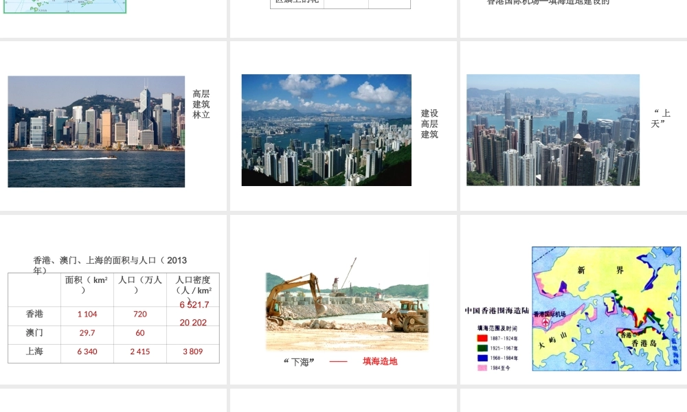Image resolution: width=687 pixels, height=412 pixels.
Task: Click the 香港国际机场 label on the map
Action: pos(550,314)
